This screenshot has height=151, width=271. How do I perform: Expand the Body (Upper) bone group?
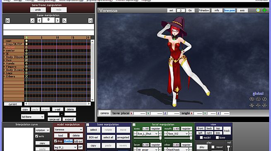pyautogui.click(x=5, y=57)
